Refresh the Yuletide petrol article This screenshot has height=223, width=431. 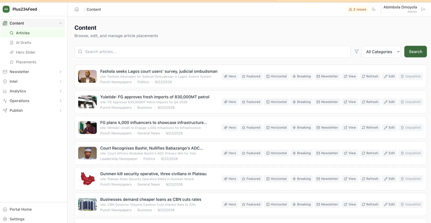tap(370, 102)
